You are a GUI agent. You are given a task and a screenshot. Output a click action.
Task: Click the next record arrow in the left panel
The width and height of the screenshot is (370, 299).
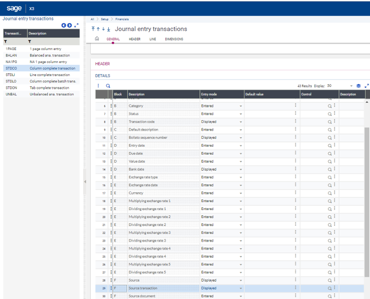click(69, 25)
